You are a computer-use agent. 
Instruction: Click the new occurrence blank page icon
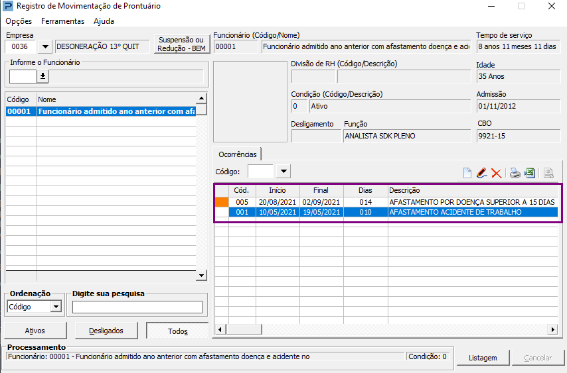pos(467,173)
